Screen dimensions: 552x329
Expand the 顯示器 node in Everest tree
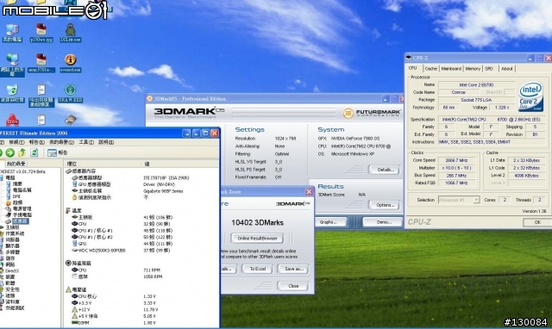tap(12, 245)
